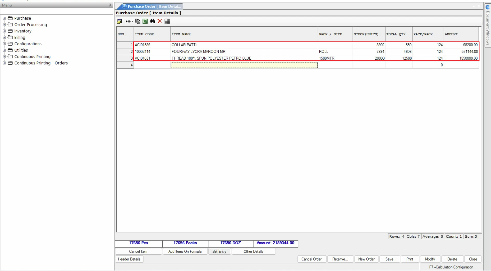This screenshot has width=491, height=271.
Task: Expand the Purchase tree folder
Action: (x=4, y=18)
